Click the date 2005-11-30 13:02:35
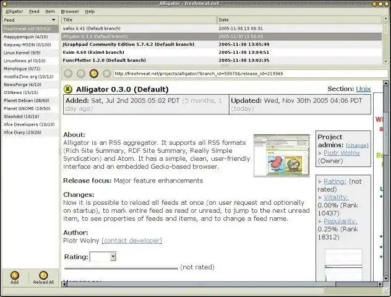Viewport: 391px width, 297px height. 244,61
